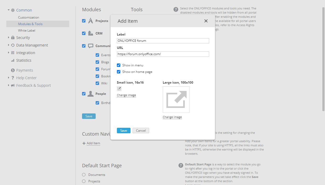Viewport: 325px width, 185px height.
Task: Open the Customization settings page
Action: 28,17
